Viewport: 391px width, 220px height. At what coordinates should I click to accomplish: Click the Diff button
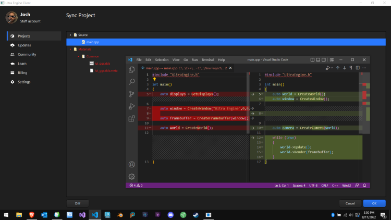pyautogui.click(x=78, y=203)
